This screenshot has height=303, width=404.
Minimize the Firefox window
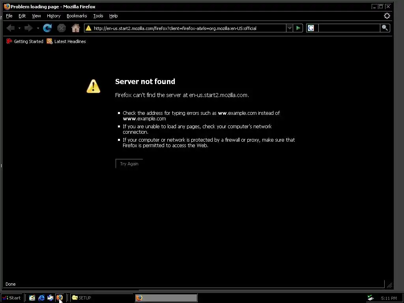pyautogui.click(x=374, y=6)
